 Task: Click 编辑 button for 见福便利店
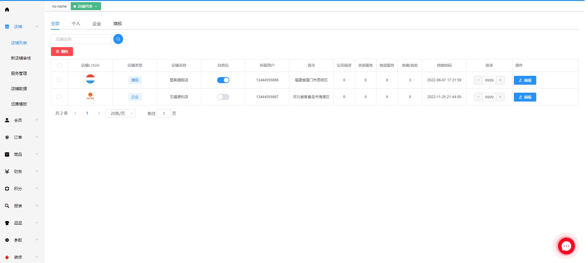tap(525, 97)
